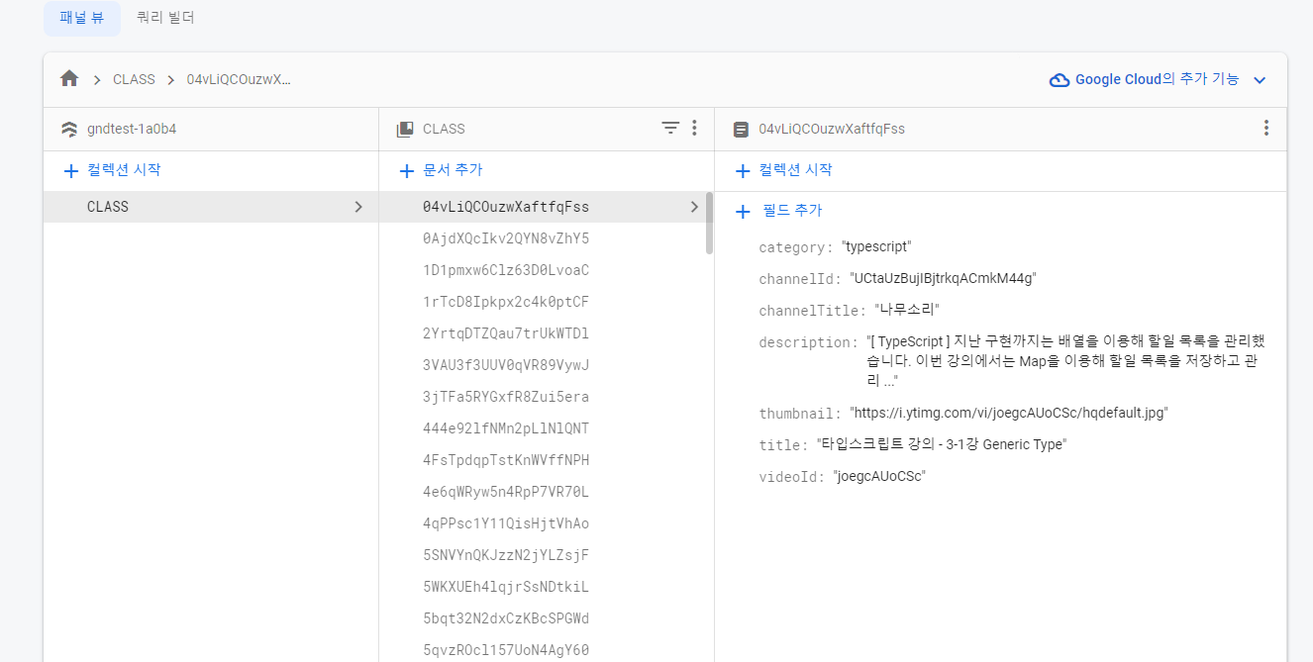
Task: Open the CLASS column more options menu
Action: coord(694,128)
